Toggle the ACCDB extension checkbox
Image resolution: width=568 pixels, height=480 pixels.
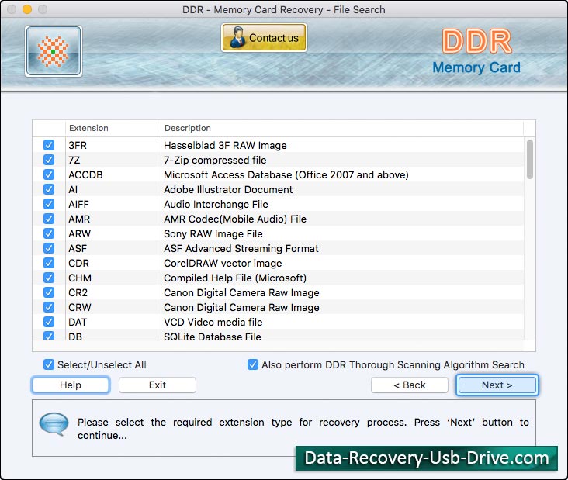[x=49, y=174]
